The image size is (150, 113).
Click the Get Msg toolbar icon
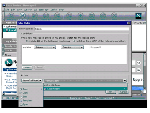tap(11, 16)
